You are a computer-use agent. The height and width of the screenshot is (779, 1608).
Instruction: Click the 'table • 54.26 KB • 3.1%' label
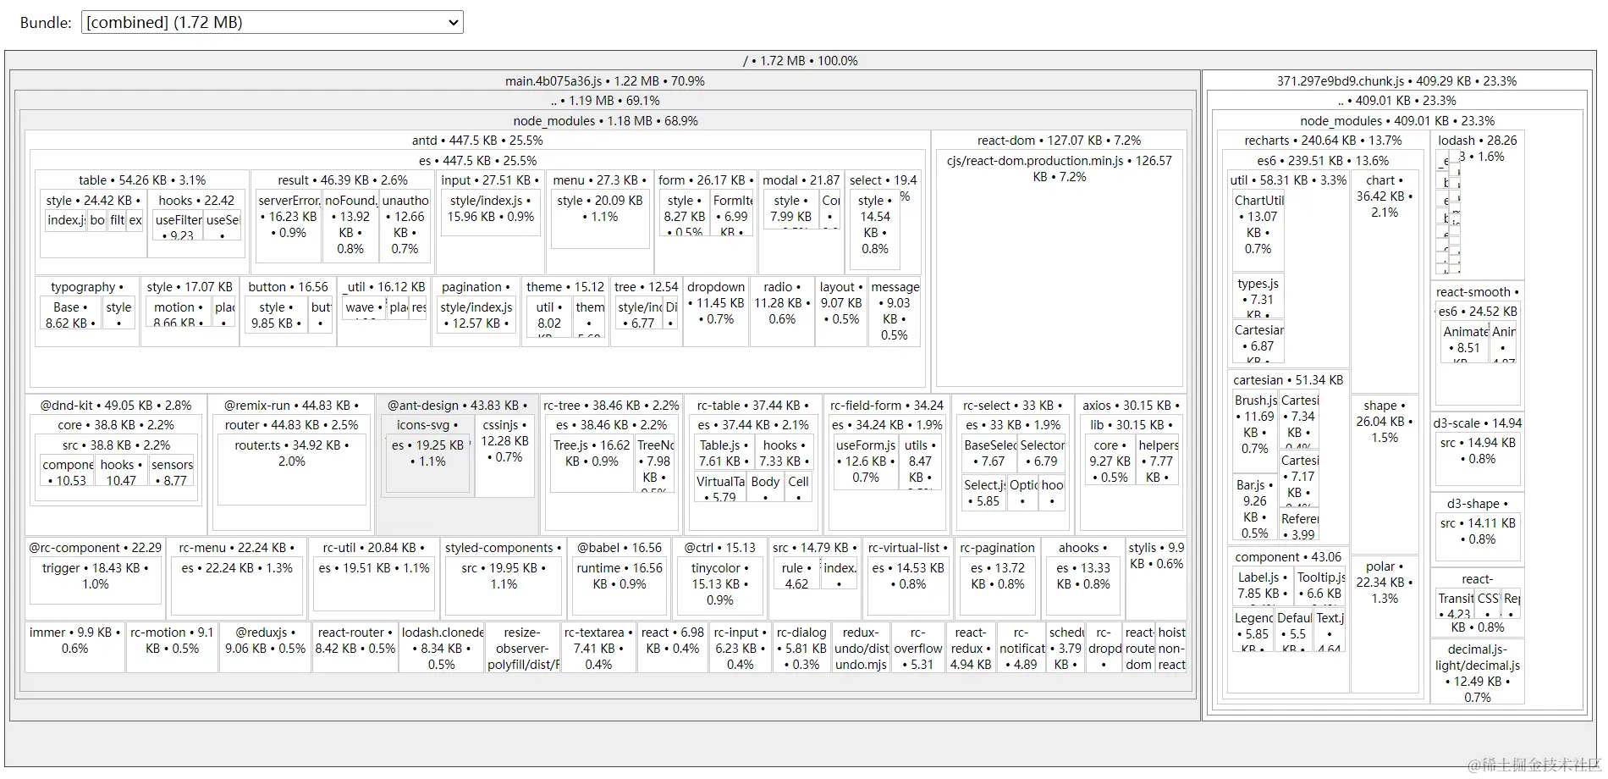coord(142,180)
